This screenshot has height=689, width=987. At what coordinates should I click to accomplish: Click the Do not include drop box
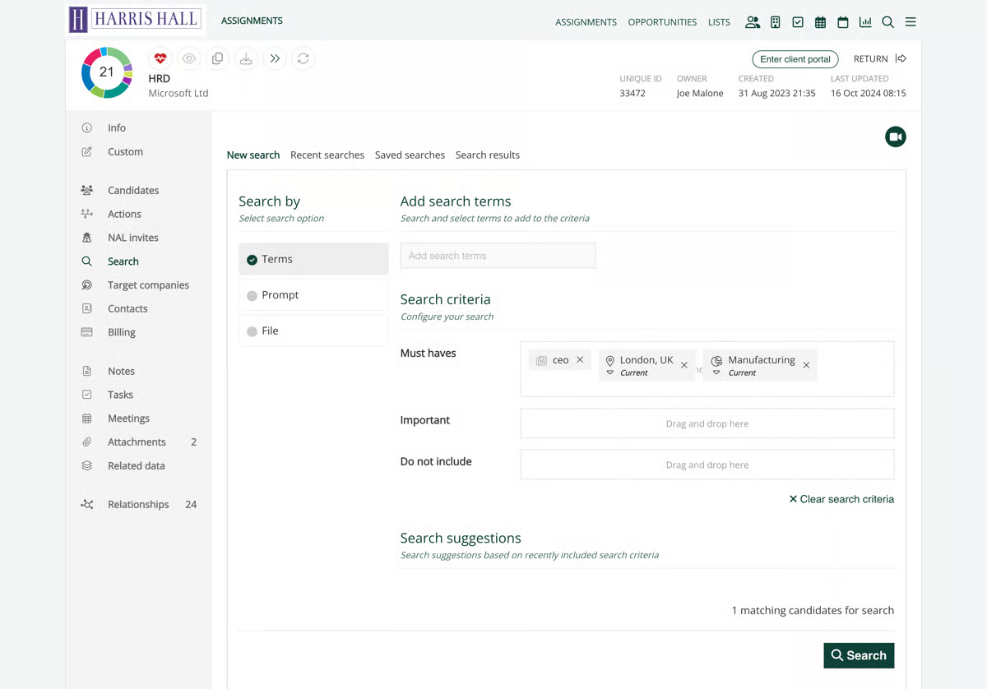tap(707, 465)
